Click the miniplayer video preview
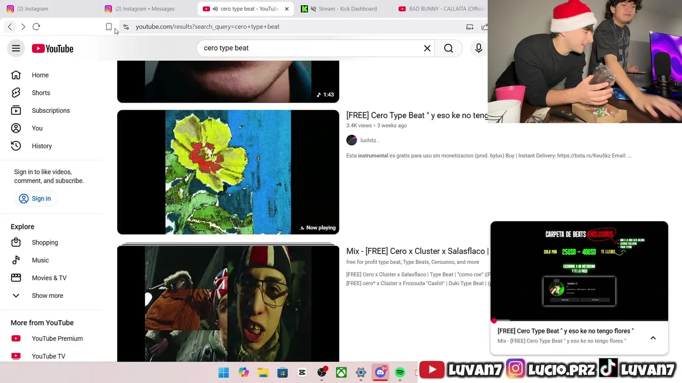 579,271
